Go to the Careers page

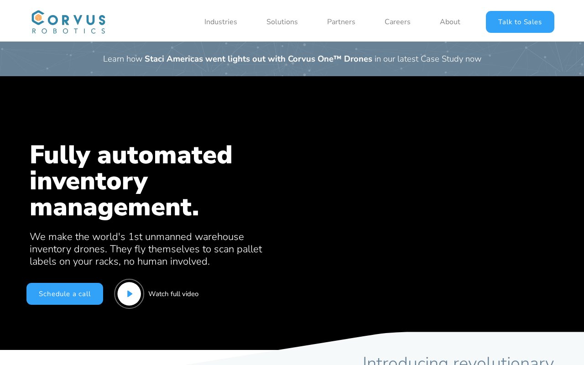397,22
